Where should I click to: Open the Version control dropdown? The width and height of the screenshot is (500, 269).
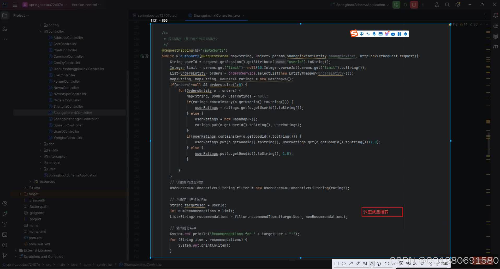86,5
